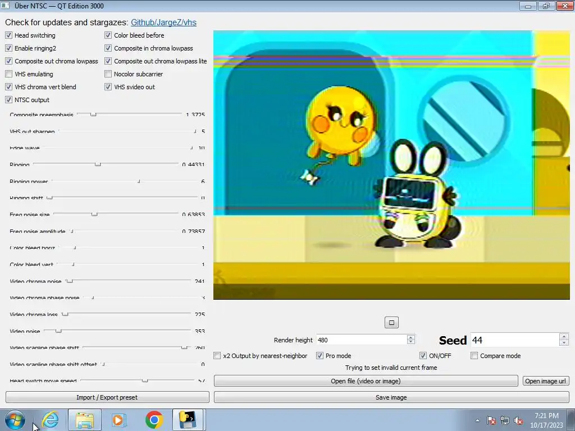575x431 pixels.
Task: Toggle the ON/OFF checkbox
Action: coord(423,355)
